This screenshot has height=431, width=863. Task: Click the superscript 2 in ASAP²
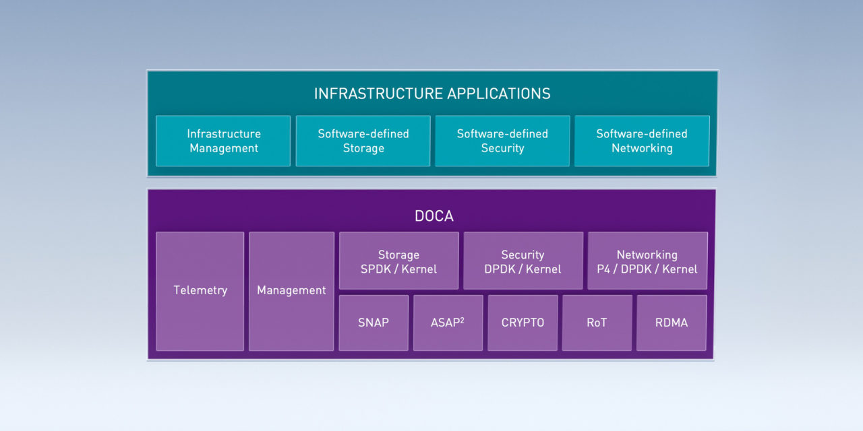pos(463,319)
